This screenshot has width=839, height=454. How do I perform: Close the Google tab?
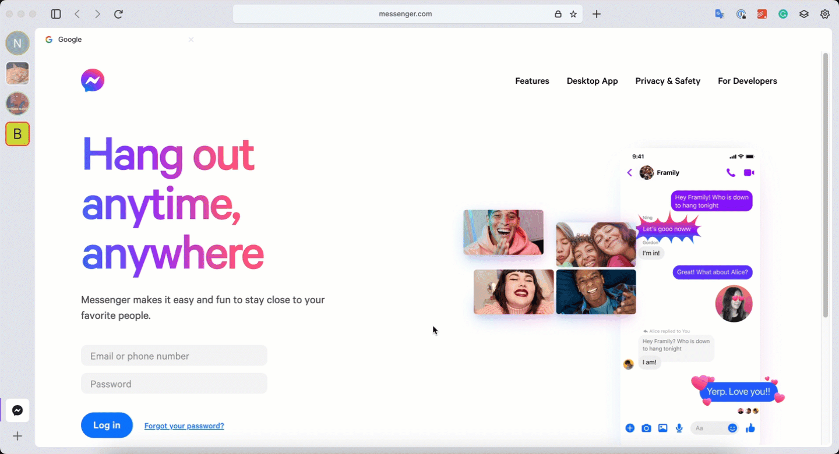(191, 40)
